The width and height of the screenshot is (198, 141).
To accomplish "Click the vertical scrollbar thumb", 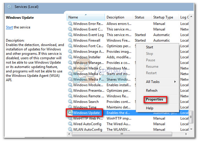I will tap(191, 117).
